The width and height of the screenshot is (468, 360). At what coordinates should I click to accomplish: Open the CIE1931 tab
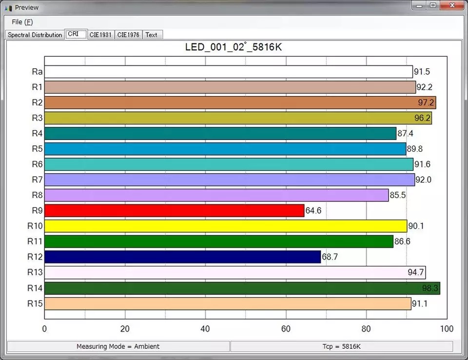pos(101,35)
